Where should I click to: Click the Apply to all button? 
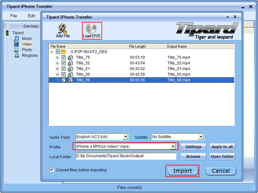pos(222,147)
